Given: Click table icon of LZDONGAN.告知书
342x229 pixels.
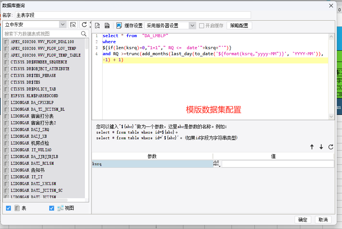Looking at the screenshot, I should point(6,170).
